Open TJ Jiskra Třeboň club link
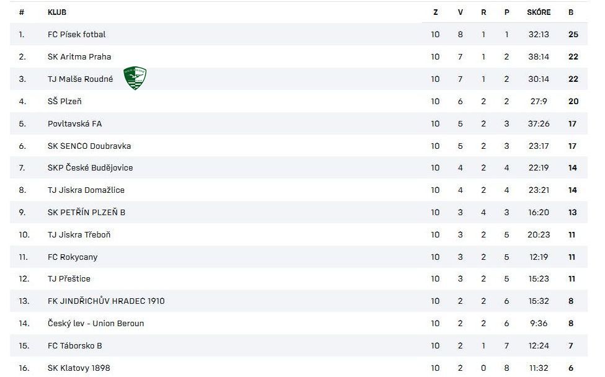Viewport: 605px width, 377px height. point(79,234)
